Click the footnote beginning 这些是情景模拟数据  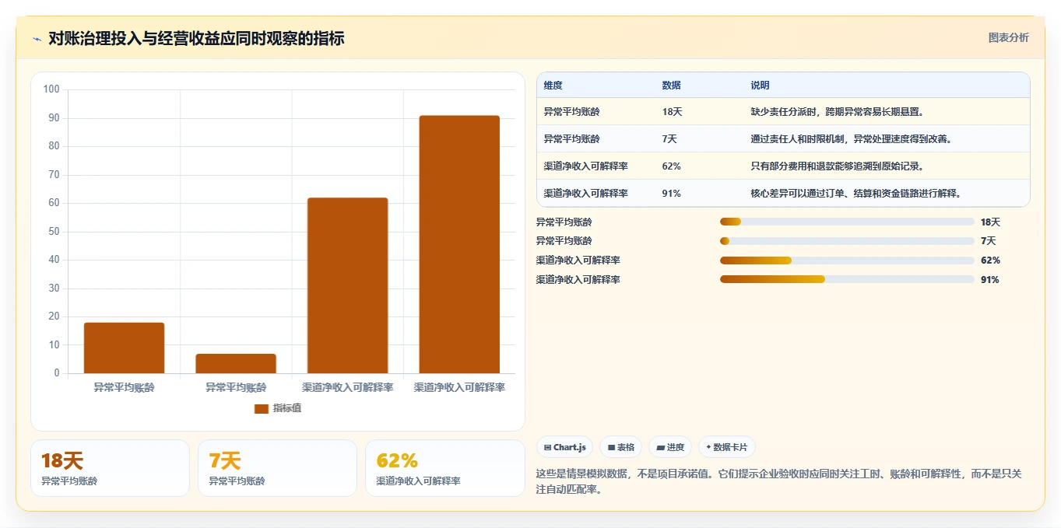779,481
